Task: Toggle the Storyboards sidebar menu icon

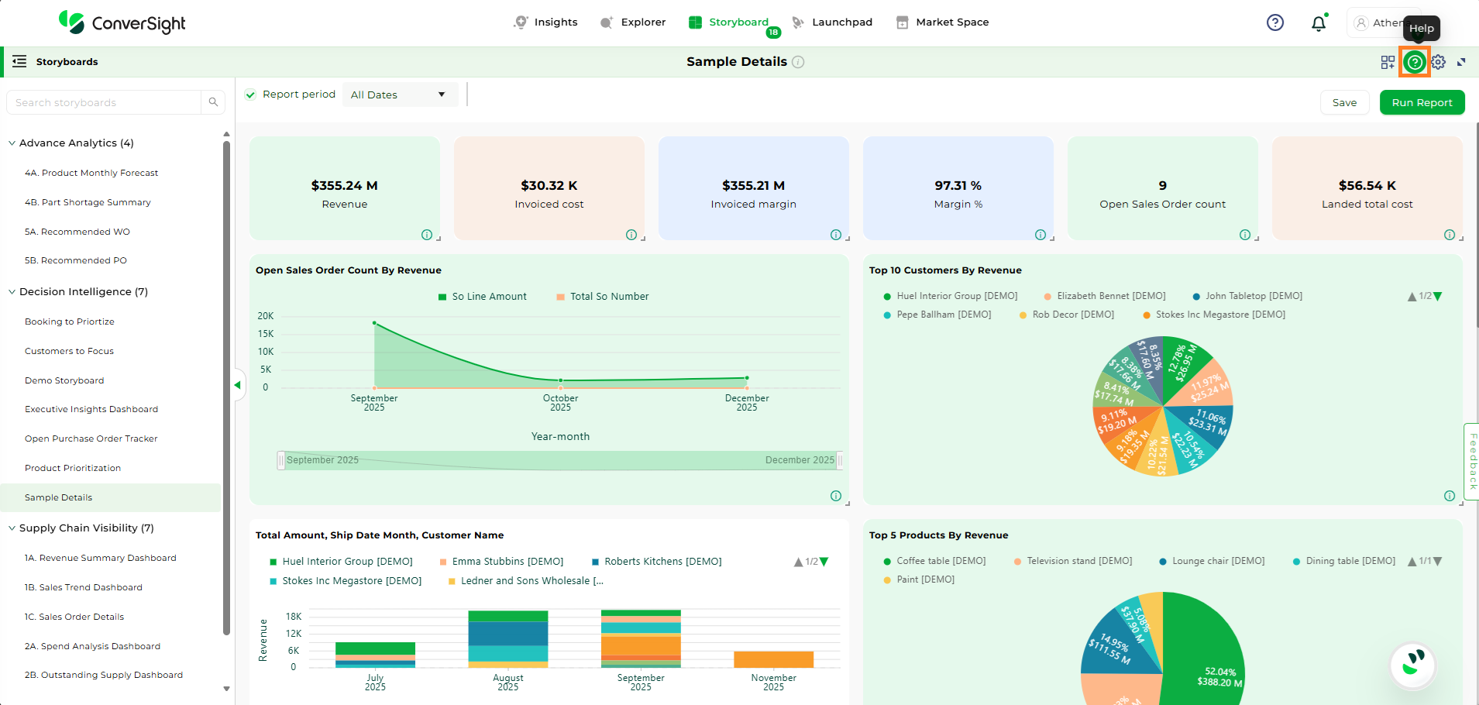Action: 19,61
